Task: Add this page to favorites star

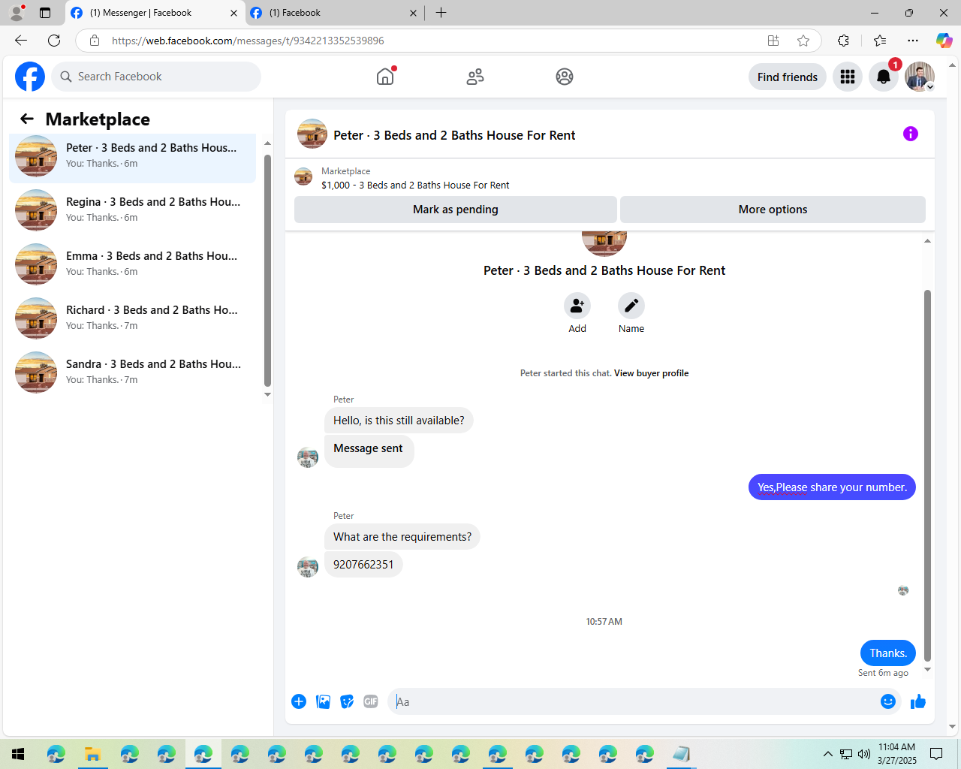Action: pos(803,41)
